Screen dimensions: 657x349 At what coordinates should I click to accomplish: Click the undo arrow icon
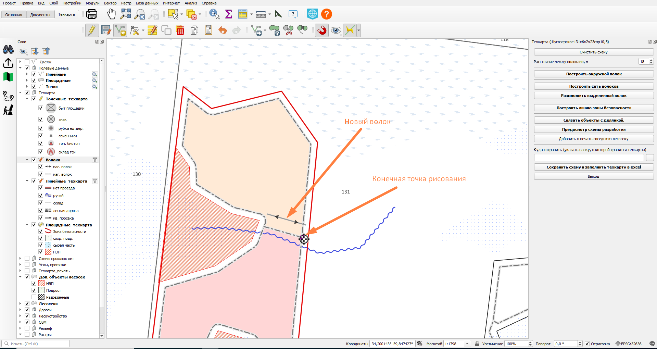click(x=223, y=30)
